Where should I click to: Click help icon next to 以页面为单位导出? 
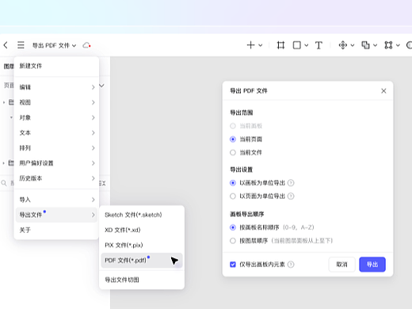[x=291, y=196]
